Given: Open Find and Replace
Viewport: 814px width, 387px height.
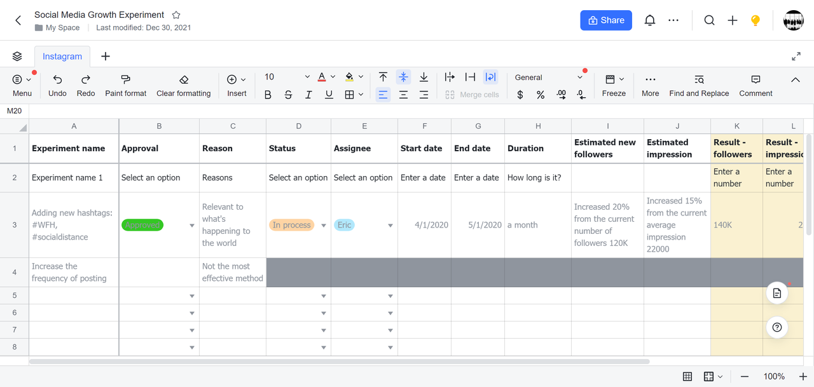Looking at the screenshot, I should tap(699, 85).
